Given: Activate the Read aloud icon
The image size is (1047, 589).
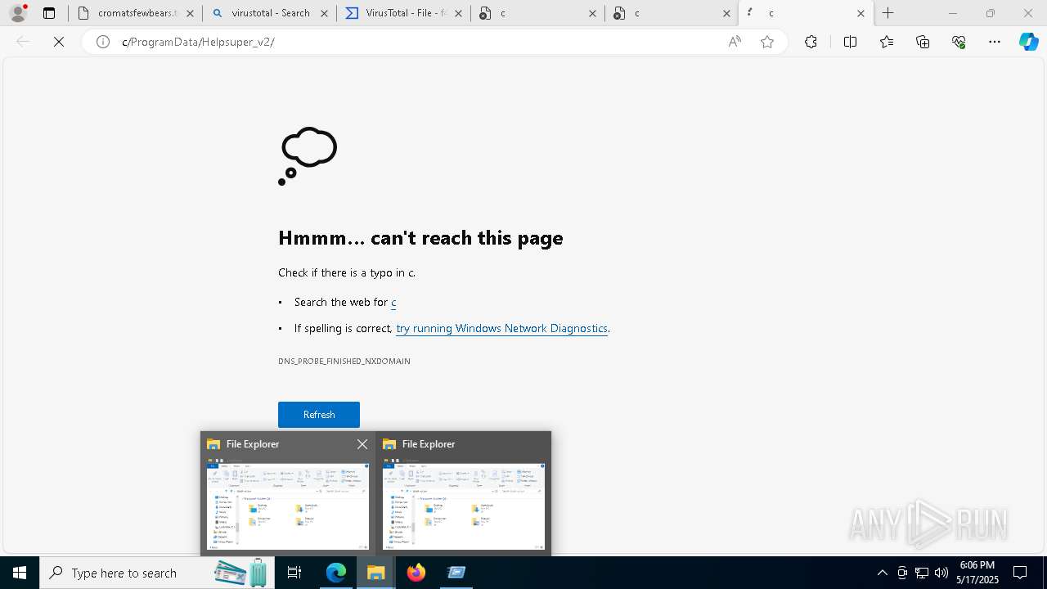Looking at the screenshot, I should click(x=735, y=42).
